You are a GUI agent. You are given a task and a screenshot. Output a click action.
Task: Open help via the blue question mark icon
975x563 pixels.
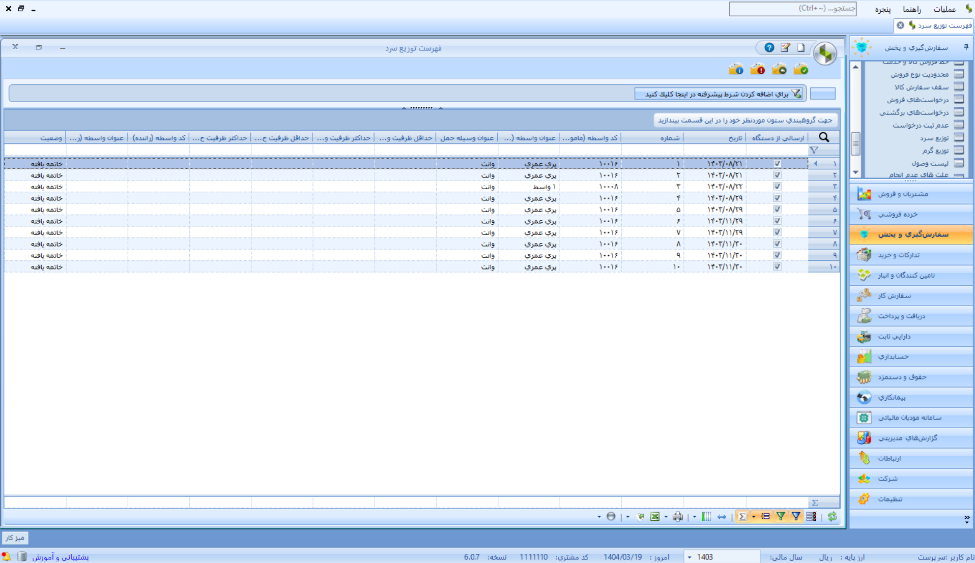coord(769,47)
